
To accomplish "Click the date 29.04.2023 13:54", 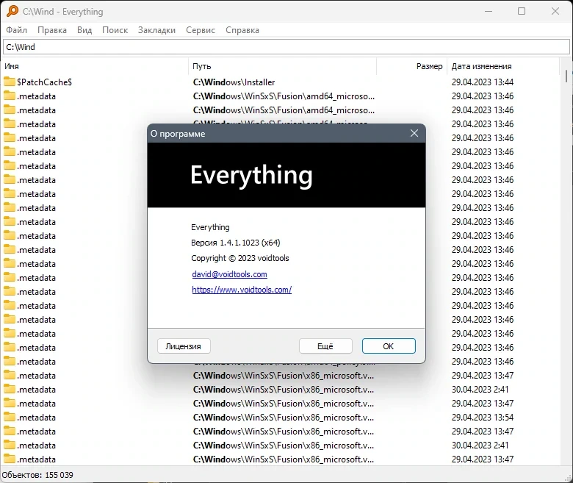I will coord(483,417).
